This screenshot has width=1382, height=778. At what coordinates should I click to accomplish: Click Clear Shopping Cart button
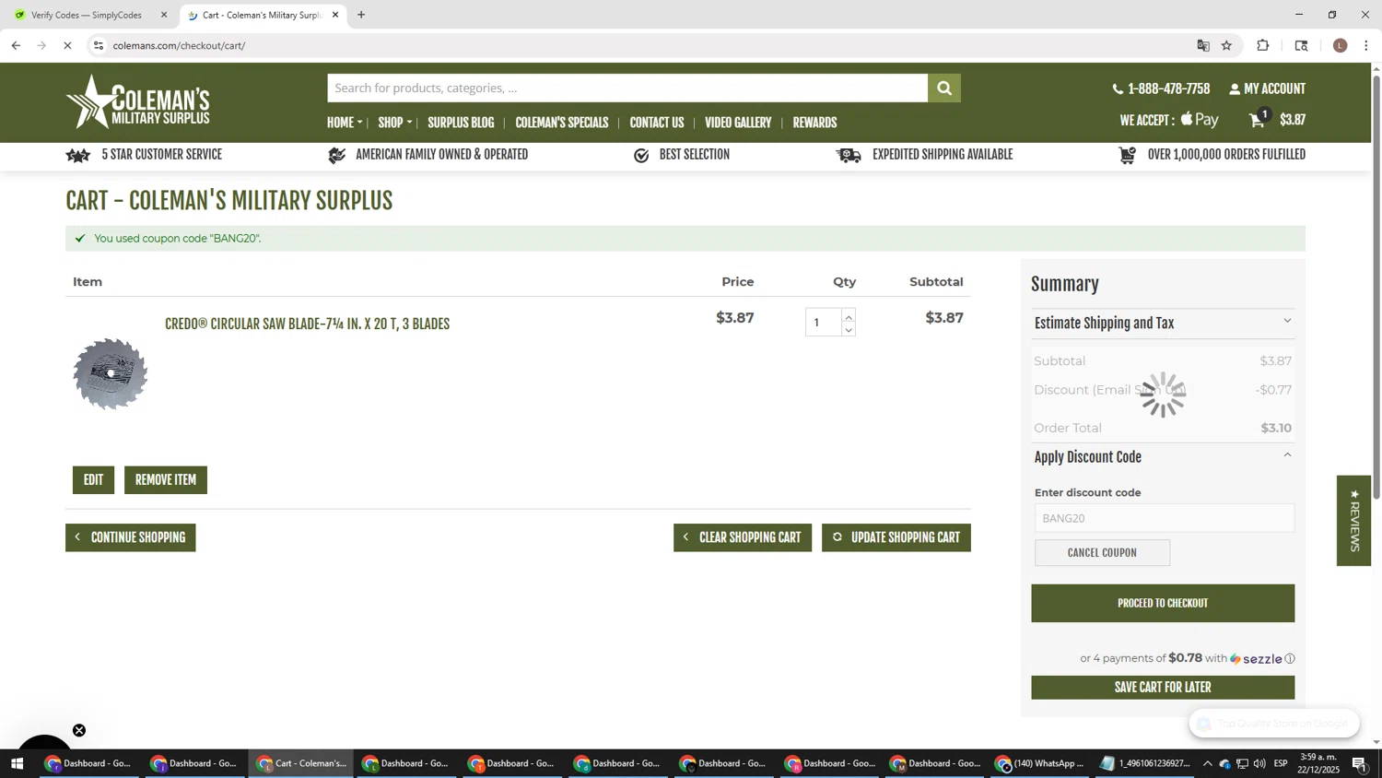click(743, 537)
